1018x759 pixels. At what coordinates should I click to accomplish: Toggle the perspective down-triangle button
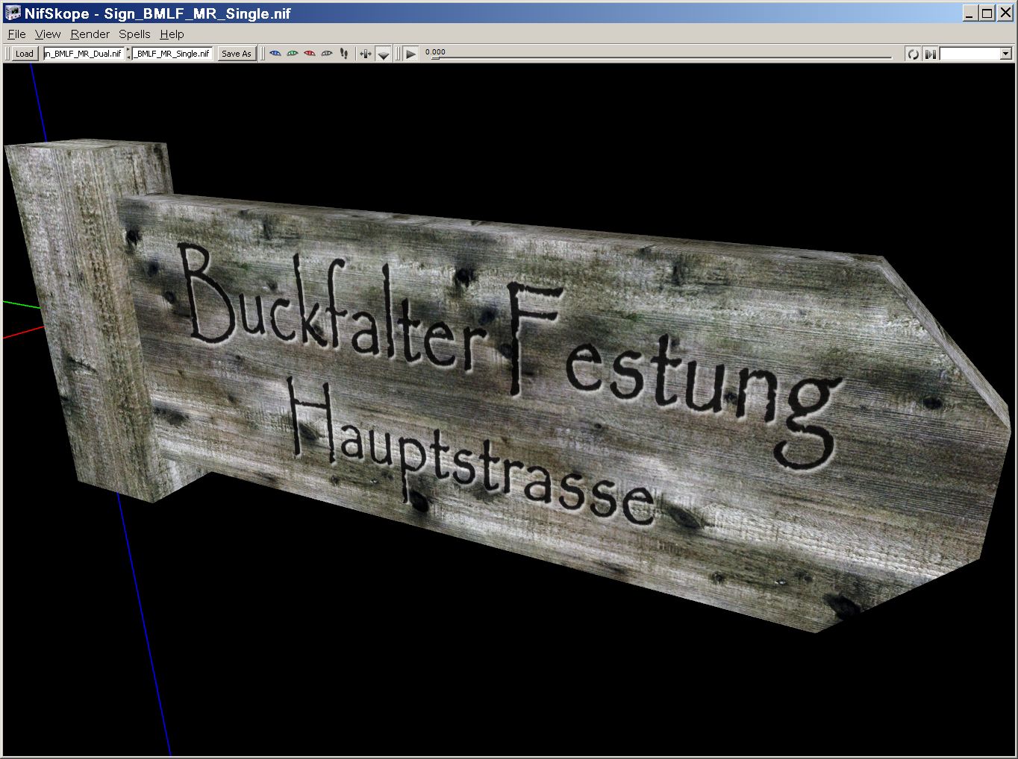(x=384, y=54)
